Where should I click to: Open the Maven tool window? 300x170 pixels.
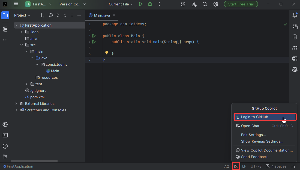tap(295, 48)
